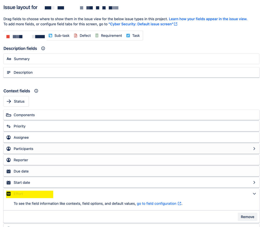Expand the Participants field row
268x227 pixels.
[254, 149]
